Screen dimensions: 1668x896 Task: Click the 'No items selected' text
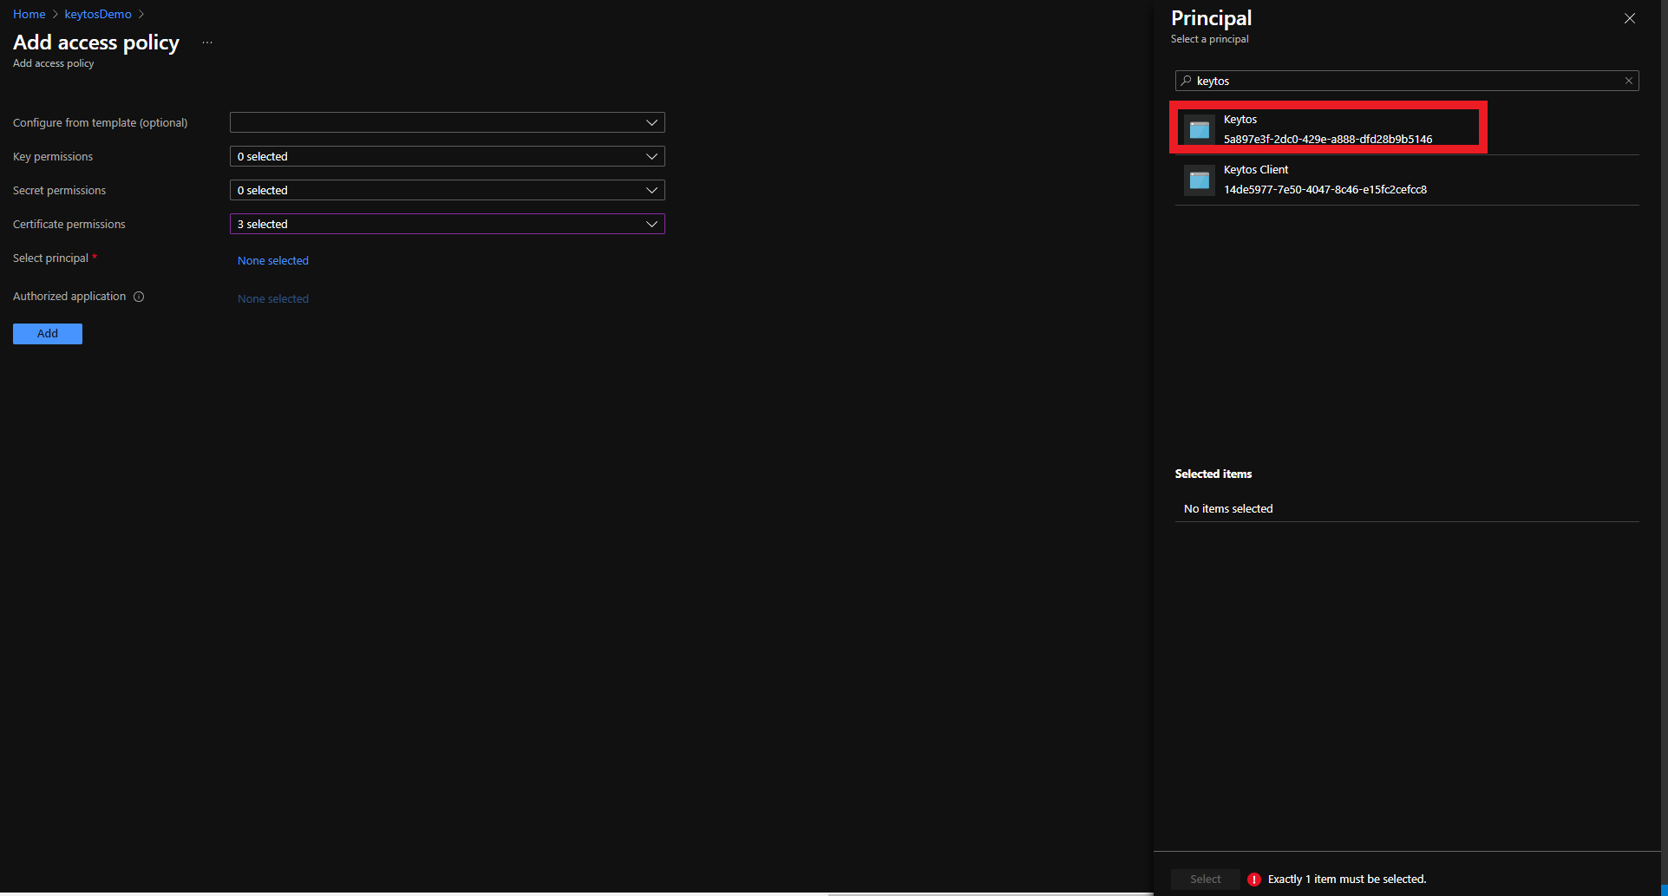tap(1228, 508)
